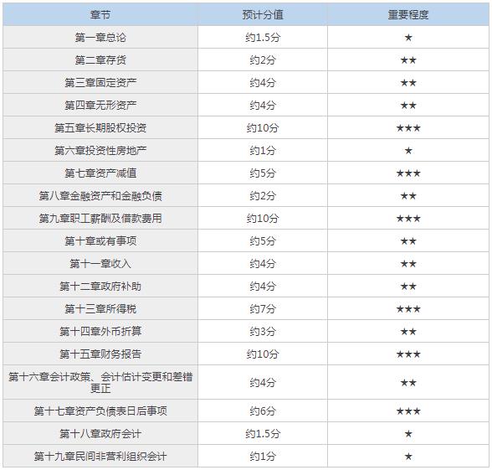
Task: Click 约6分 in the 第十七章 row
Action: pyautogui.click(x=263, y=411)
